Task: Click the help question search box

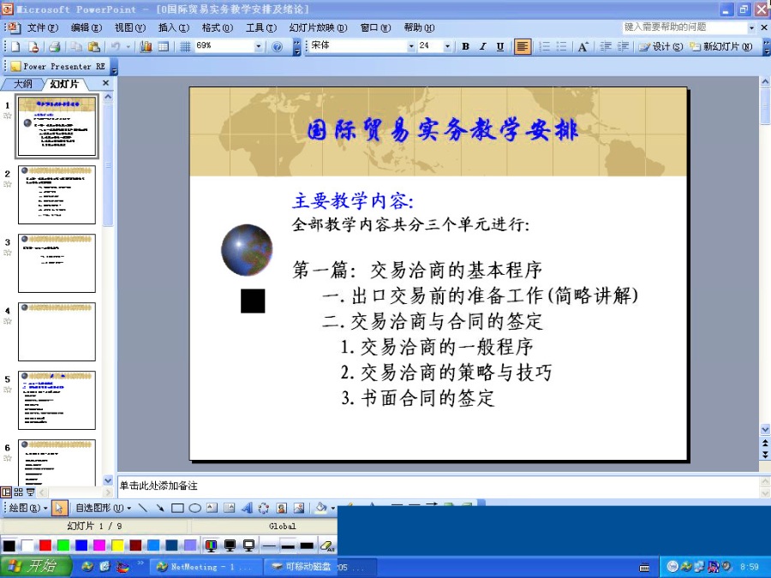Action: point(685,27)
